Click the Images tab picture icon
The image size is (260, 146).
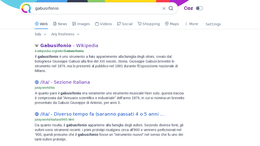click(74, 24)
